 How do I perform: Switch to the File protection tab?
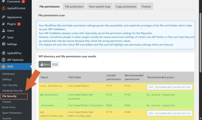[74, 6]
